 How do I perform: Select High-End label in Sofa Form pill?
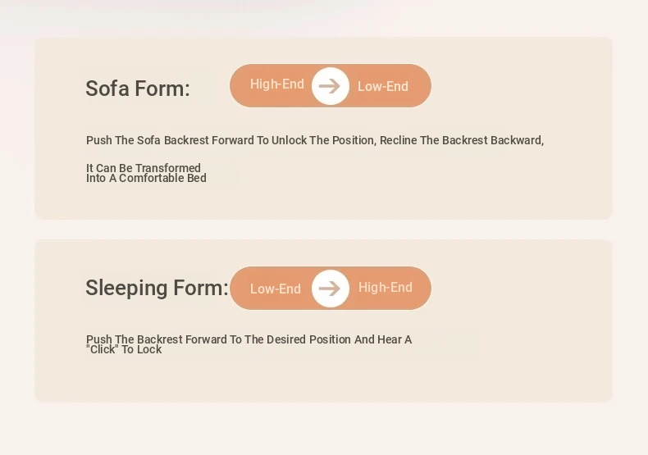tap(277, 84)
